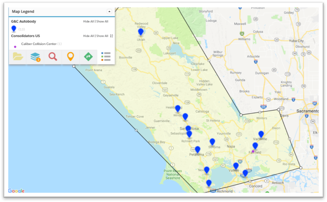Viewport: 327px width, 202px height.
Task: Select polygon edge handle north of Concord
Action: point(250,181)
